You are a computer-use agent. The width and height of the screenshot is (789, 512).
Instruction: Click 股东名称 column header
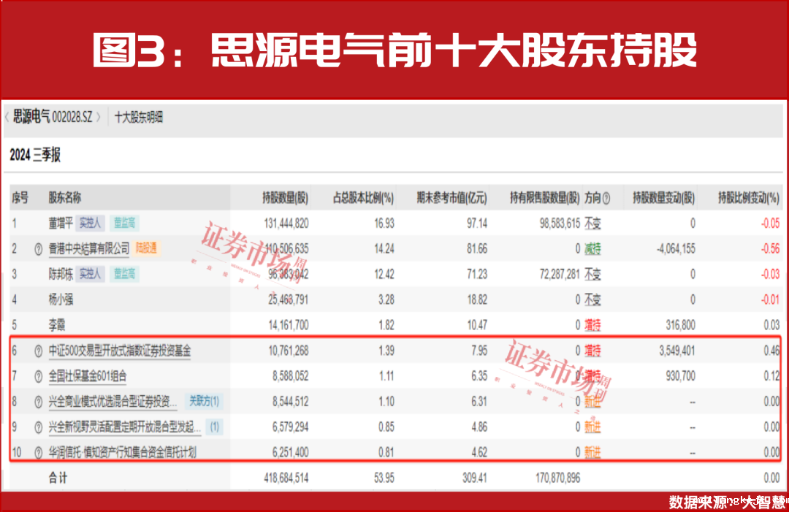coord(64,198)
